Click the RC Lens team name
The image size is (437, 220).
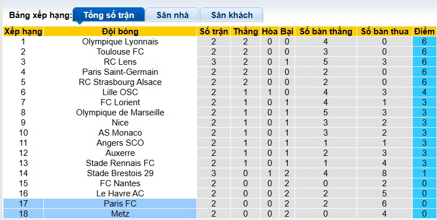120,62
